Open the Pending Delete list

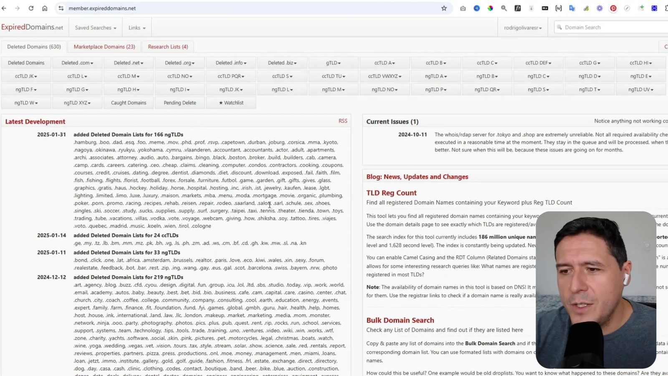(x=180, y=103)
